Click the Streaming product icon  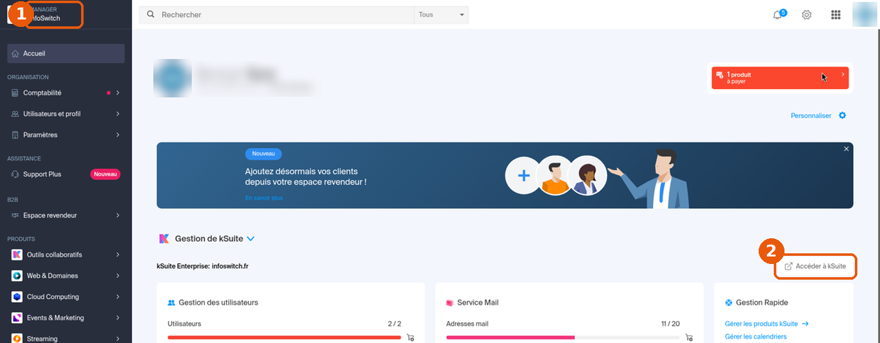(x=17, y=338)
